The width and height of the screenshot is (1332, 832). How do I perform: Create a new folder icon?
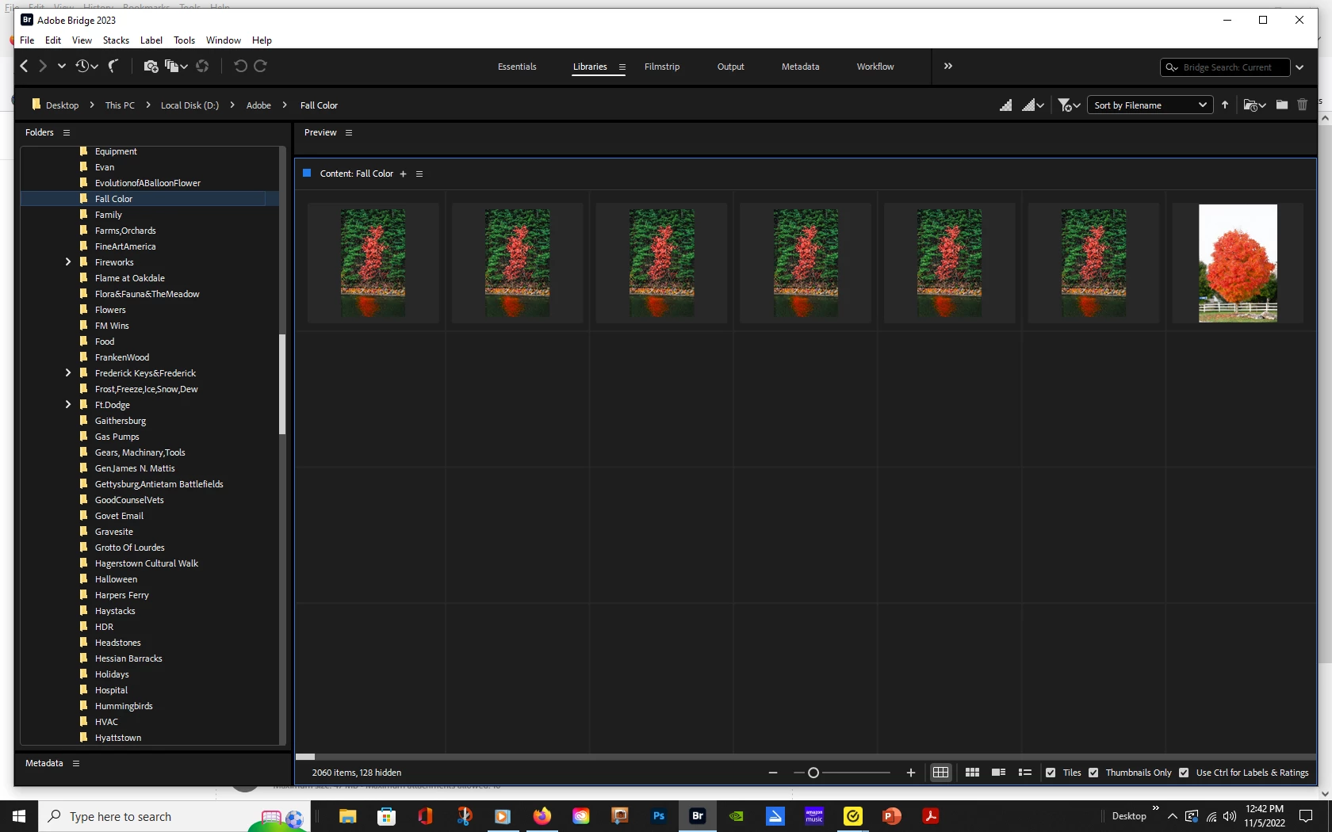(1282, 105)
